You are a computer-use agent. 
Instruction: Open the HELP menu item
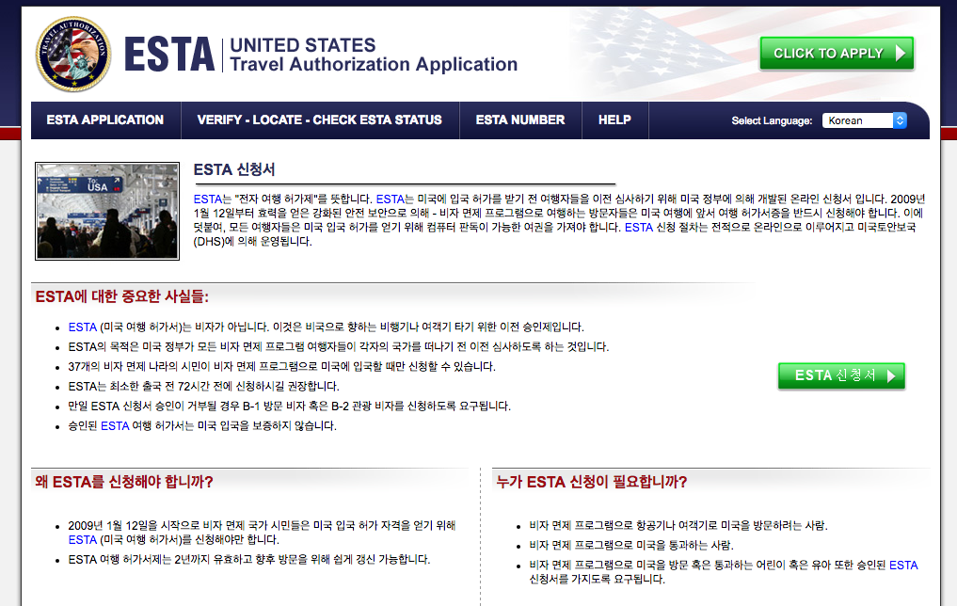click(614, 120)
